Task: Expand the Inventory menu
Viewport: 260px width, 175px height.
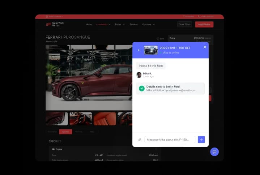Action: coord(103,24)
